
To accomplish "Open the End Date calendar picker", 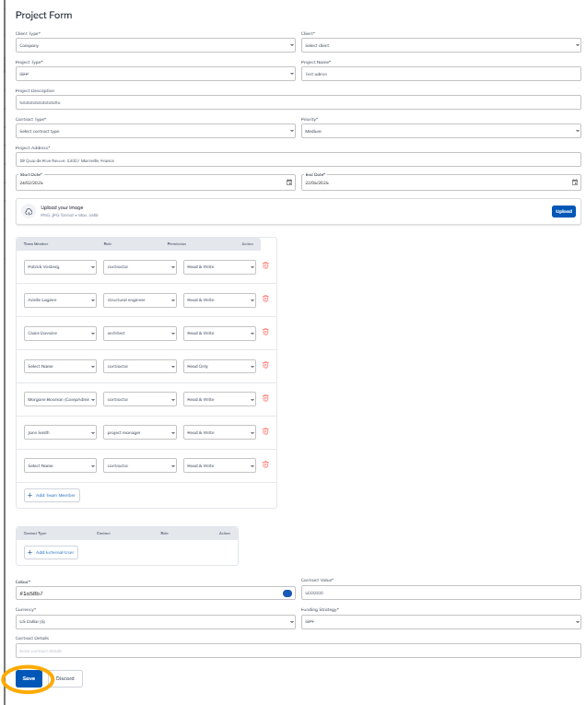I will click(x=575, y=182).
